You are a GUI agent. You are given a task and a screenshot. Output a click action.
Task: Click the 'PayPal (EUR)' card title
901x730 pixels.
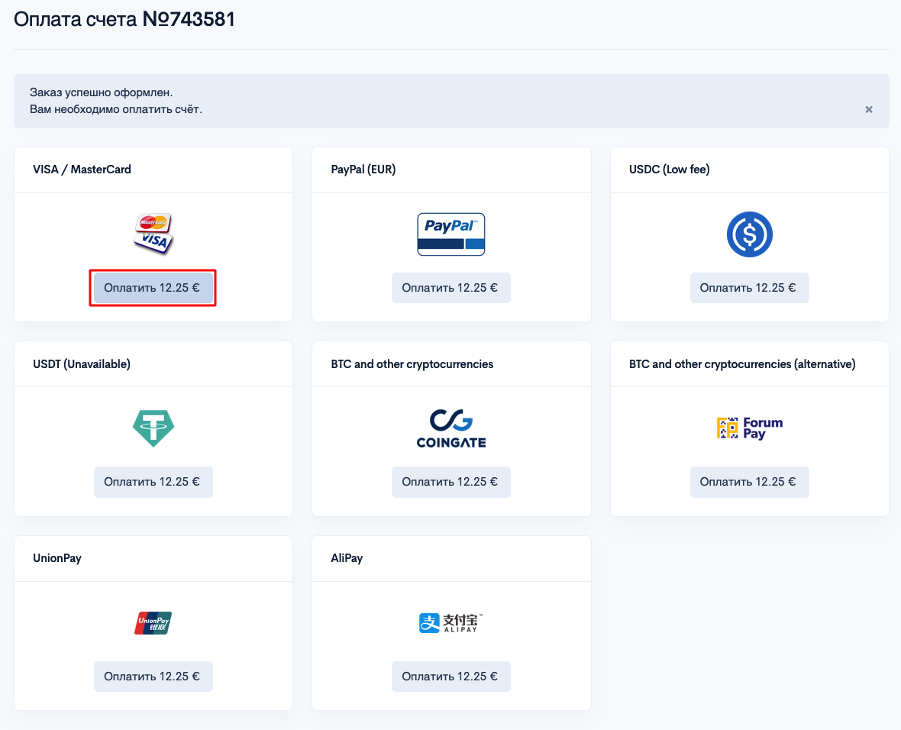pyautogui.click(x=363, y=170)
